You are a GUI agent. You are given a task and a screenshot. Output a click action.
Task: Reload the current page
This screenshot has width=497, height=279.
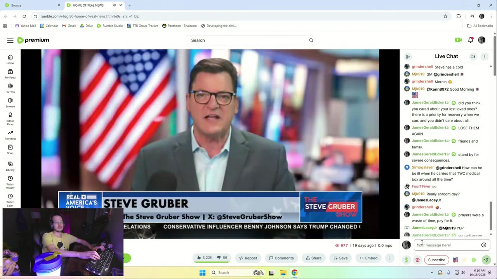click(24, 16)
